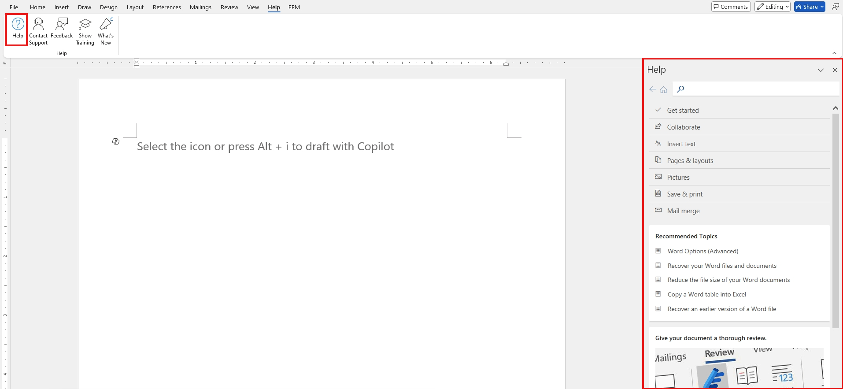The width and height of the screenshot is (843, 389).
Task: Click the Help pane scroll up arrow
Action: point(836,108)
